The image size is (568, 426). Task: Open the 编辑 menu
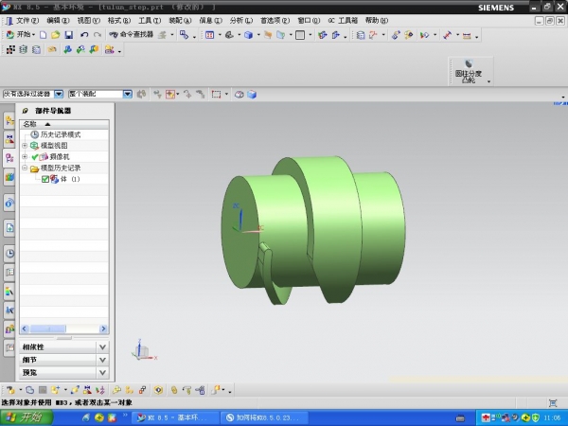[58, 21]
